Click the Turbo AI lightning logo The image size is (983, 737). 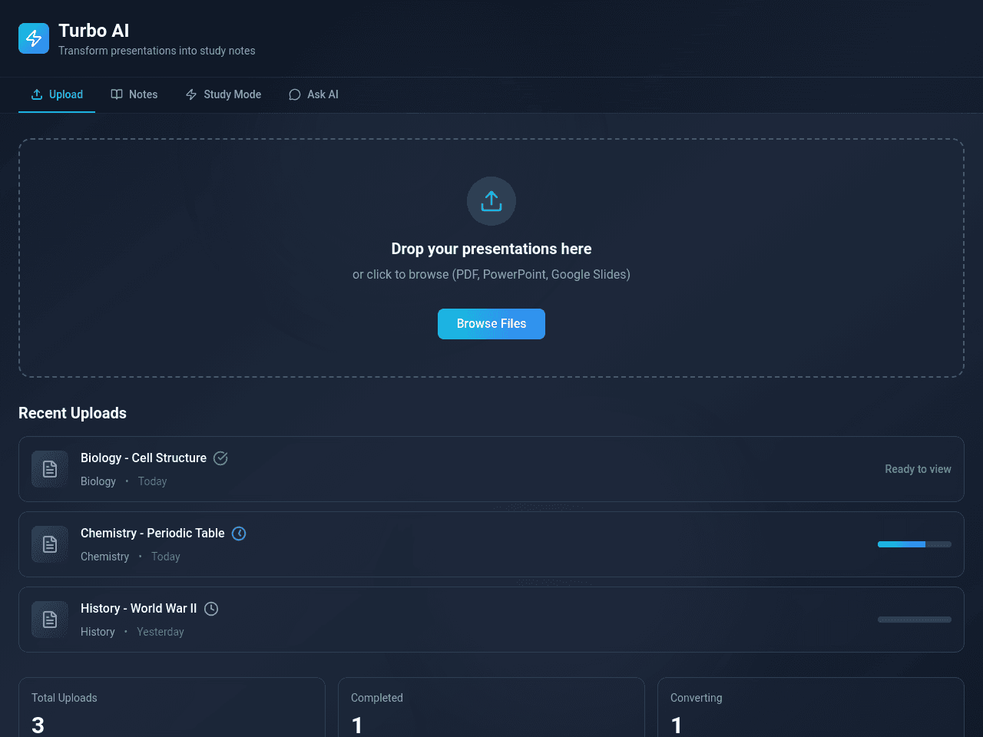pos(34,38)
